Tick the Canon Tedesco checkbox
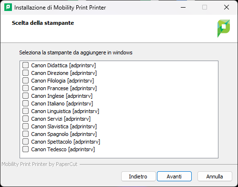 click(25, 149)
